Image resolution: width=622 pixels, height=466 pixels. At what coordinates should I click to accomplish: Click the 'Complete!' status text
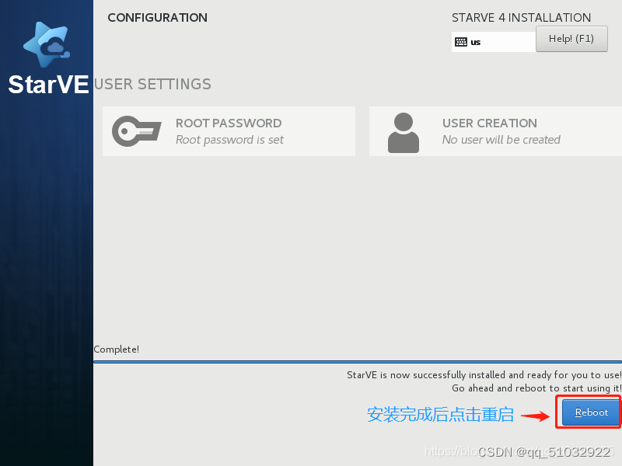(116, 349)
